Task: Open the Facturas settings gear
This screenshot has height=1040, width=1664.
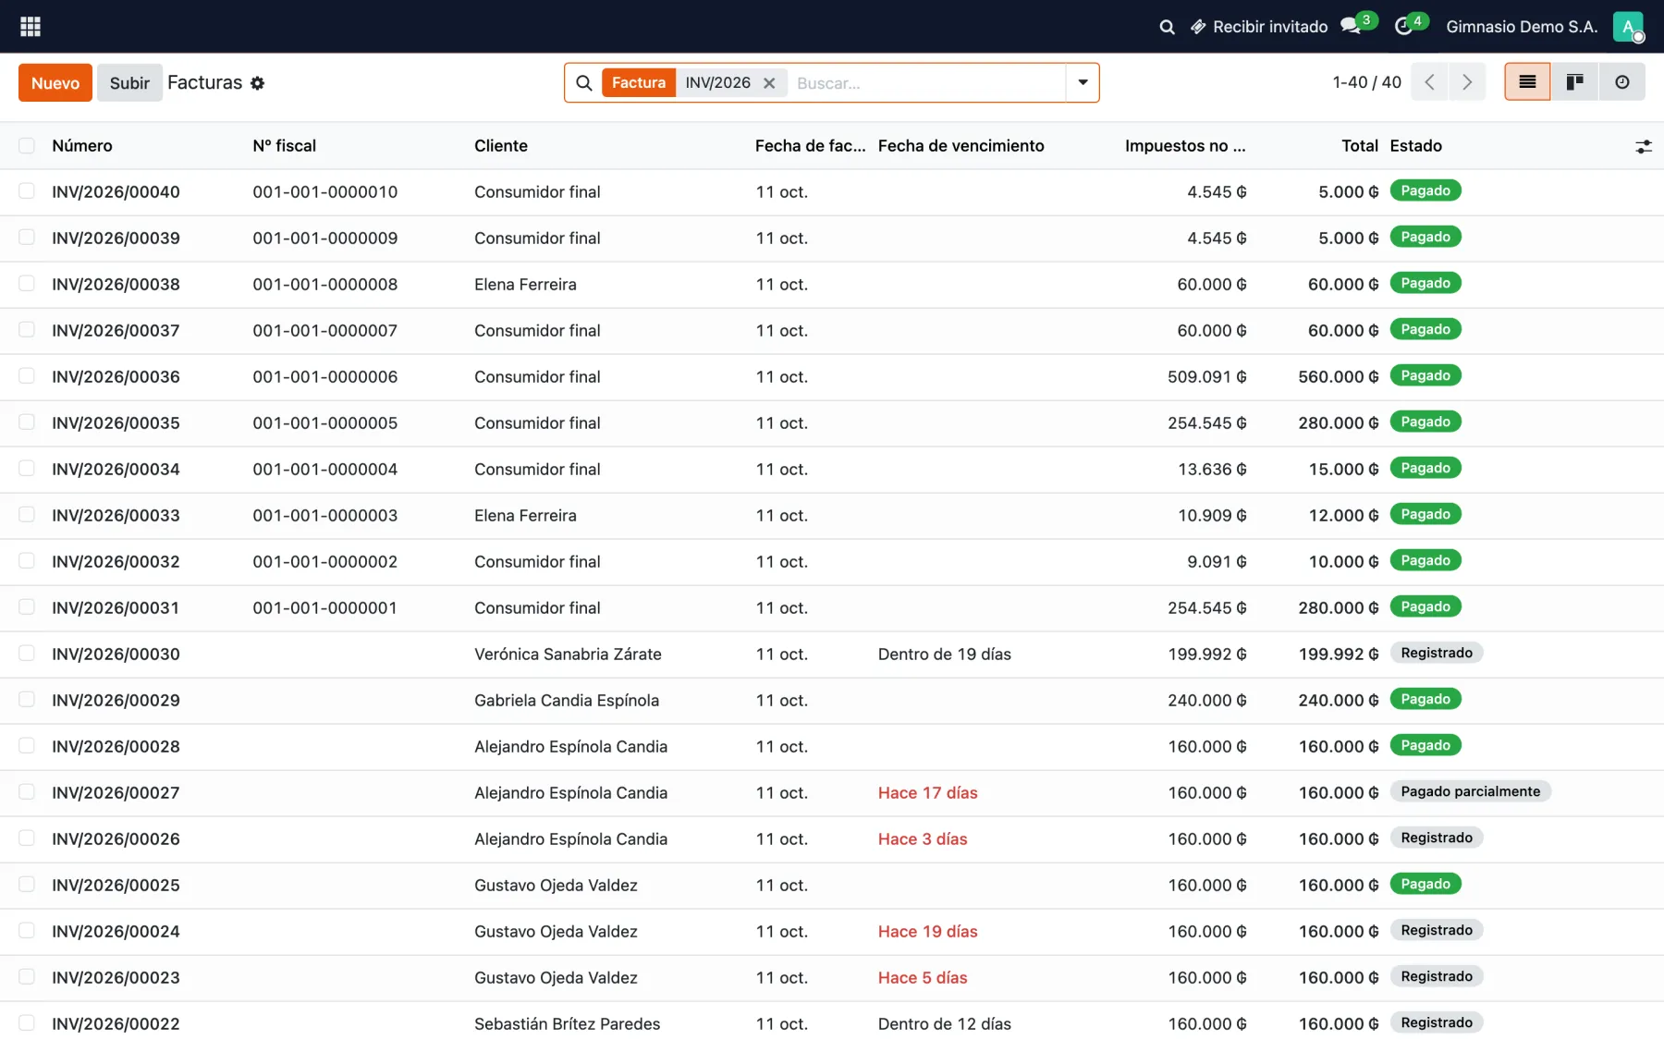Action: (x=258, y=83)
